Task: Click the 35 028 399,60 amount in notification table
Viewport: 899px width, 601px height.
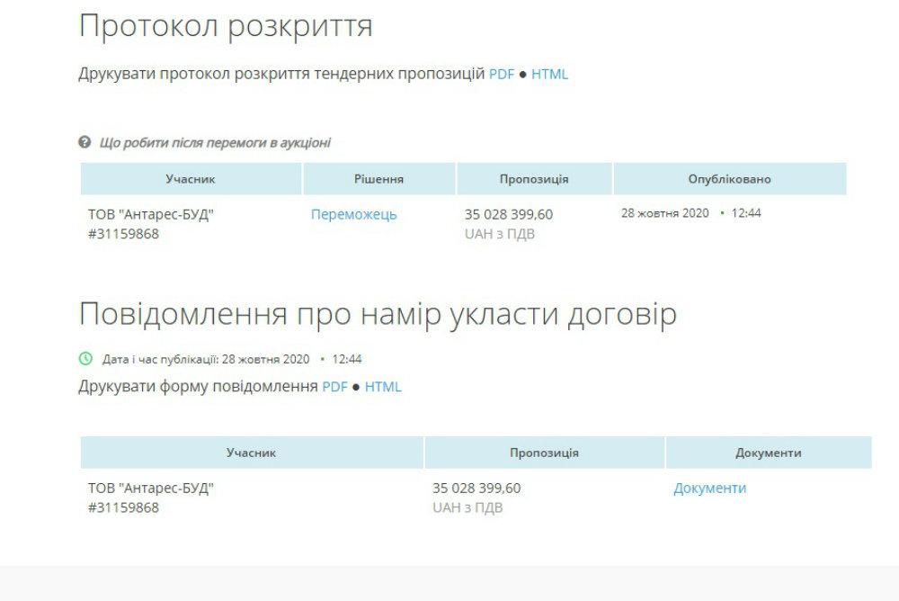Action: pyautogui.click(x=476, y=488)
